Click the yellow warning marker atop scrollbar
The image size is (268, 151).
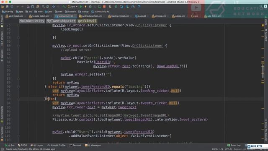(x=263, y=25)
